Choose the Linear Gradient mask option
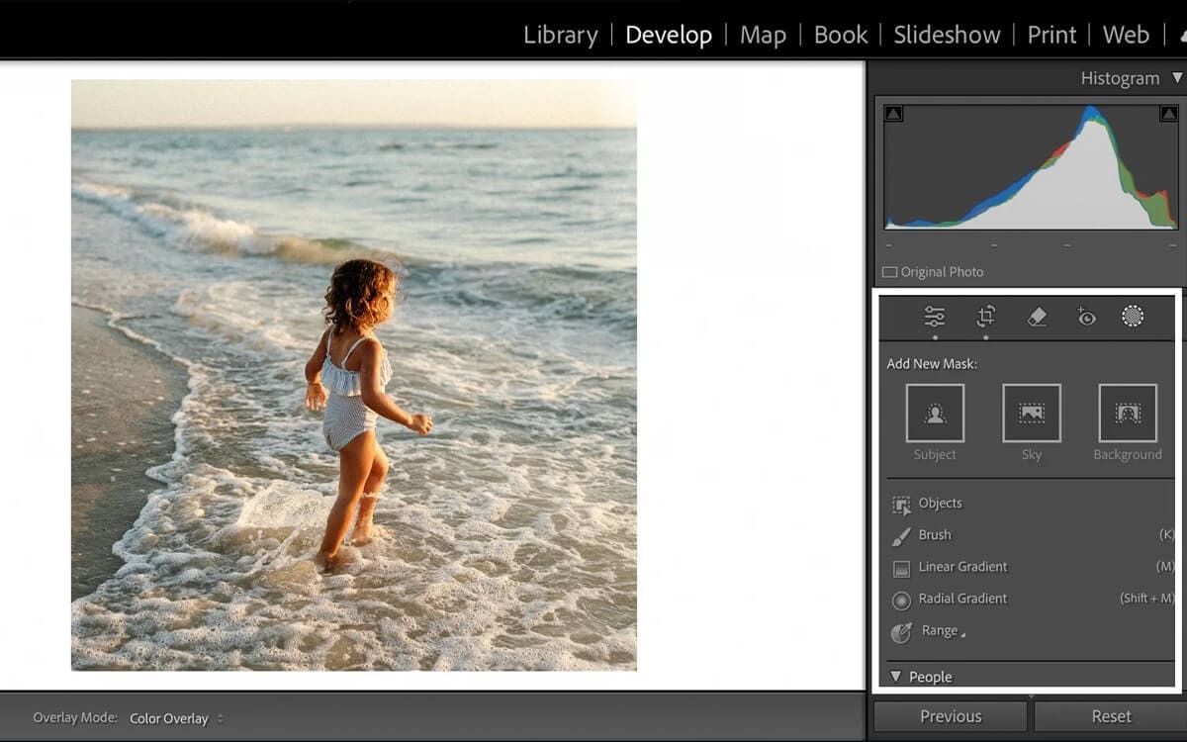This screenshot has width=1187, height=742. click(961, 567)
